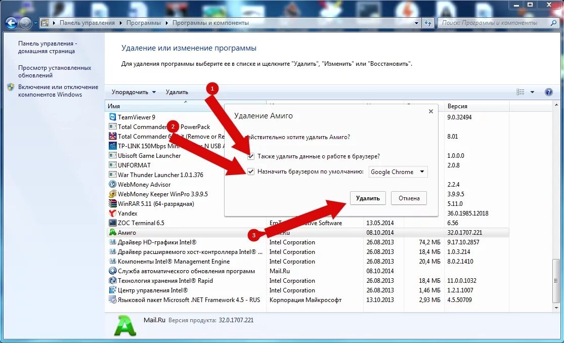Click the Амиго icon in the list

click(x=113, y=233)
